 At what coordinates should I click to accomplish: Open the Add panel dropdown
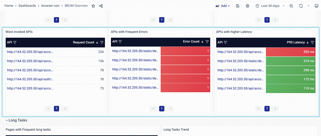223,6
